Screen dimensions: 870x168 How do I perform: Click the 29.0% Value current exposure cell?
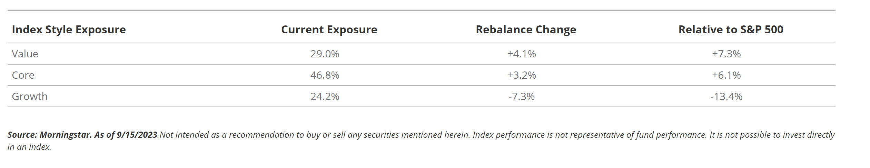click(325, 54)
